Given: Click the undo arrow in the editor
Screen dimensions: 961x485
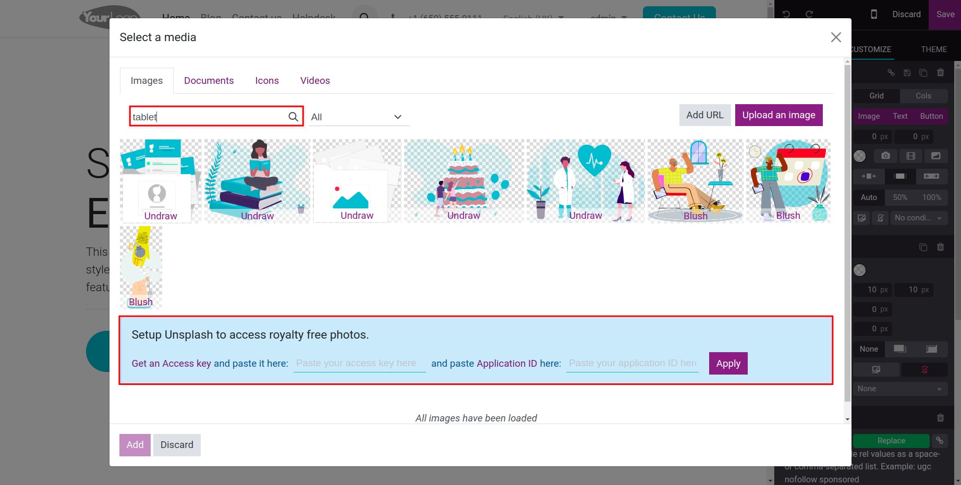Looking at the screenshot, I should click(786, 14).
